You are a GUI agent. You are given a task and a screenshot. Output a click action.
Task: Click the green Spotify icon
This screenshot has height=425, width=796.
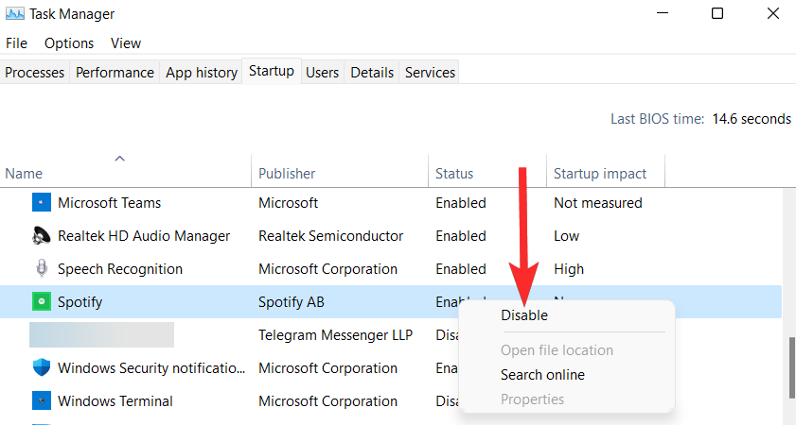click(x=41, y=302)
